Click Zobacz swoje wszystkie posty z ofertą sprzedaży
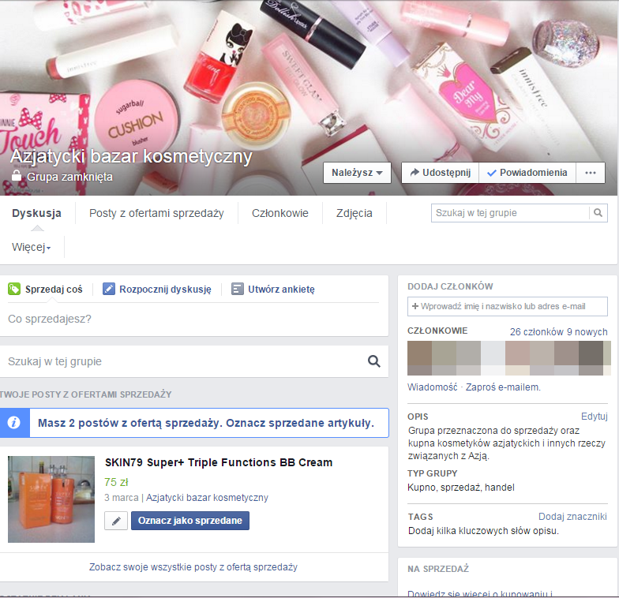The image size is (619, 598). [193, 567]
